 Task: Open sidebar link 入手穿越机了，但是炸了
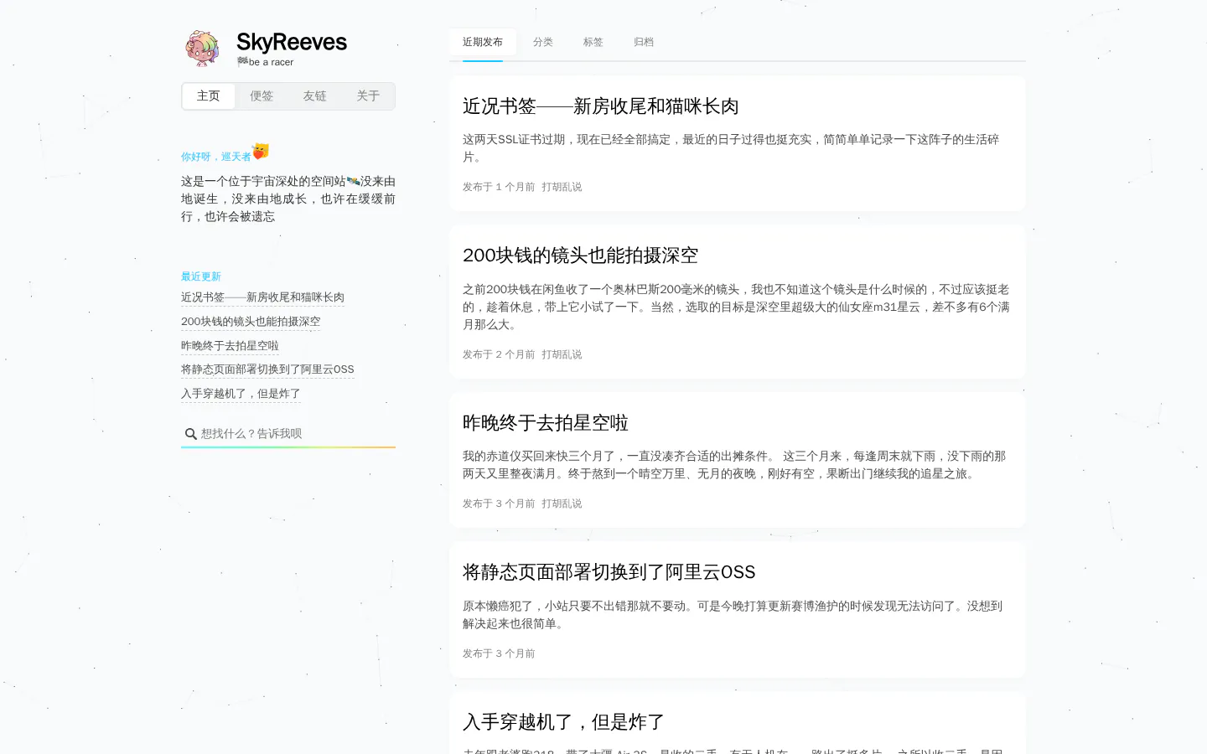click(241, 394)
